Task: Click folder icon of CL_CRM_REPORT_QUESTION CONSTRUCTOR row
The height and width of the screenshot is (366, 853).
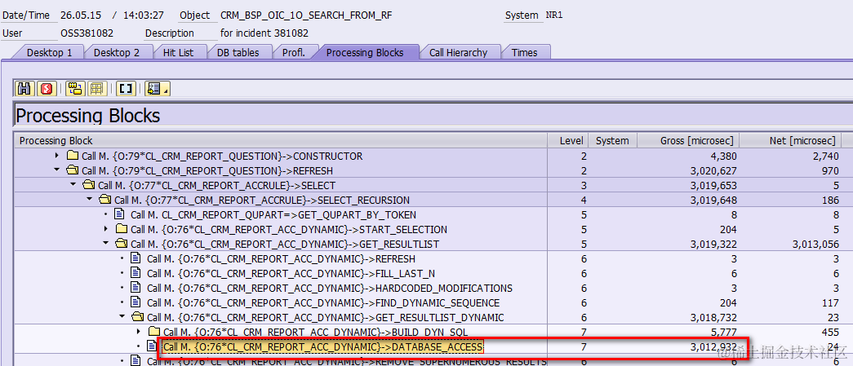Action: [x=73, y=157]
